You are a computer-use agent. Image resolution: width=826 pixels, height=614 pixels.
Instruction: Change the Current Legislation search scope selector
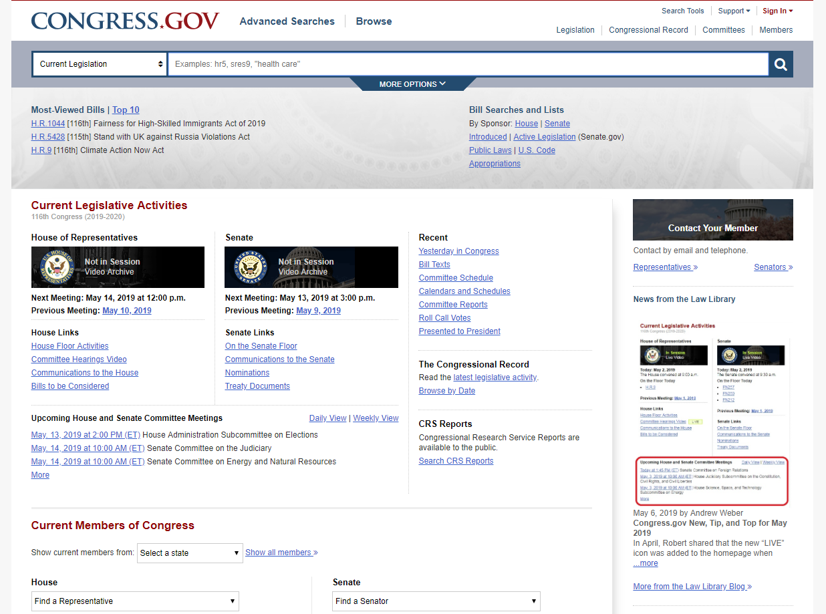(99, 63)
